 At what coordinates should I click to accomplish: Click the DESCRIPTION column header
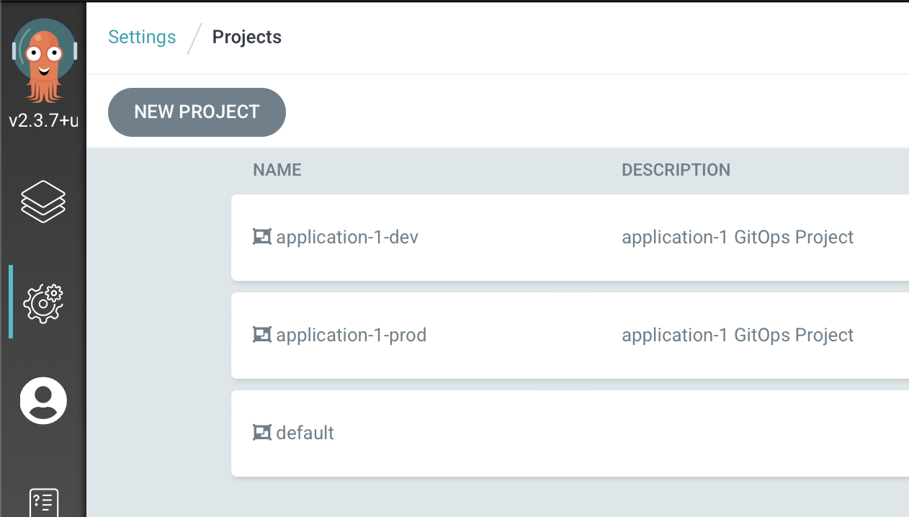(x=676, y=170)
